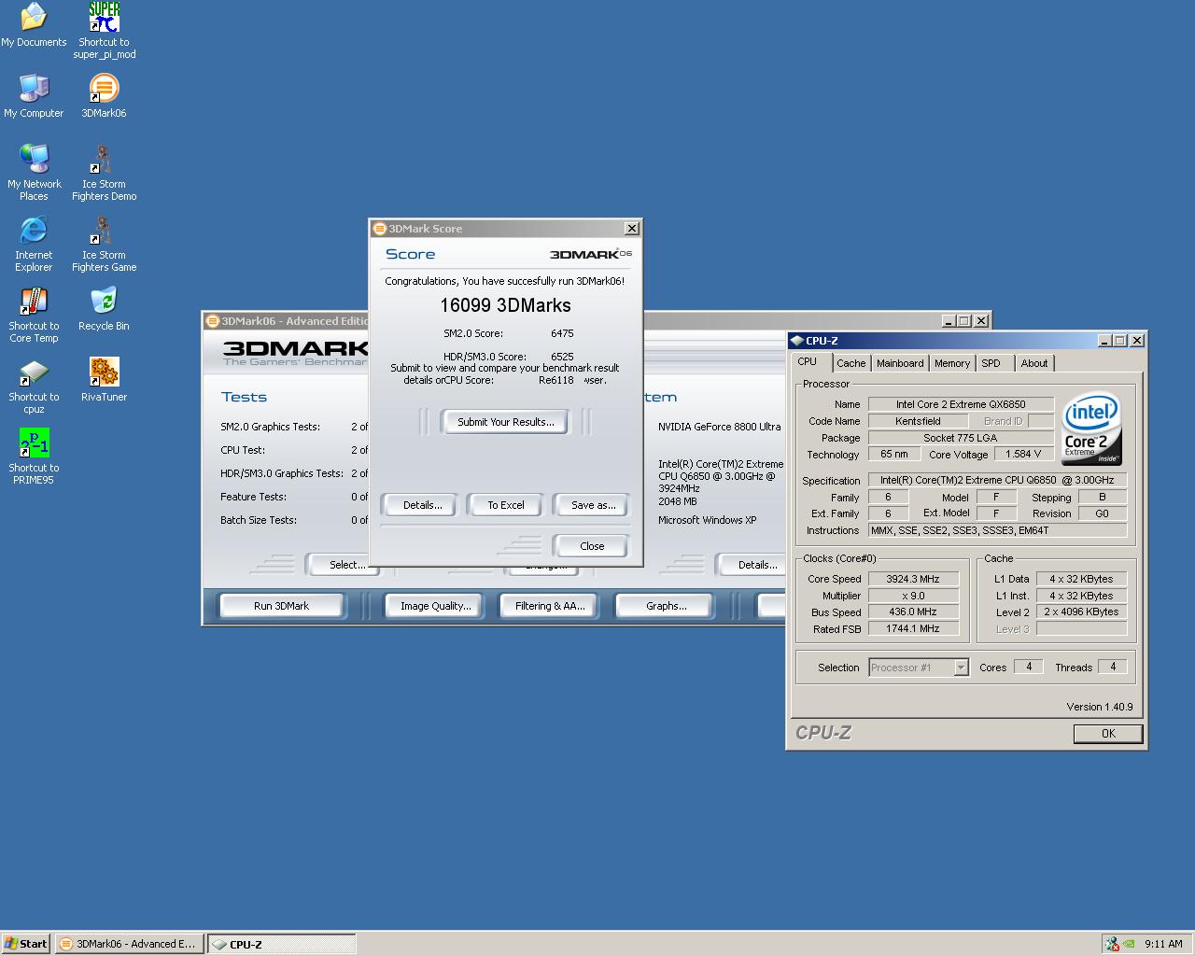Open the My Documents desktop icon
Screen dimensions: 1195x956
point(34,25)
